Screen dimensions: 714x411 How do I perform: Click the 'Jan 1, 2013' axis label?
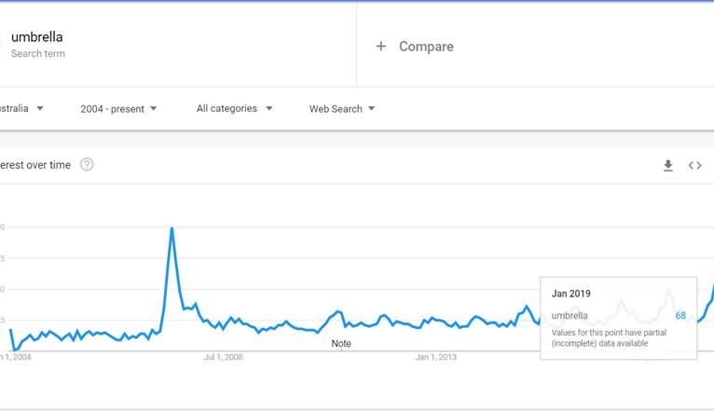pyautogui.click(x=436, y=357)
